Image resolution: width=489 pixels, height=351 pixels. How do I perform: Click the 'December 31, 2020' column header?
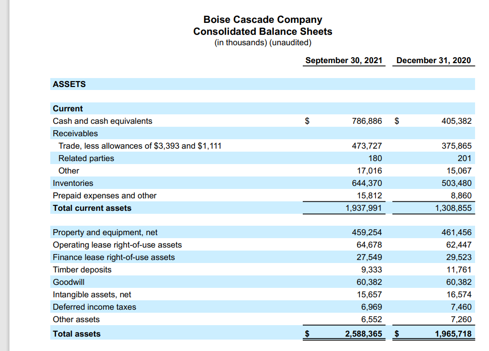pos(434,61)
